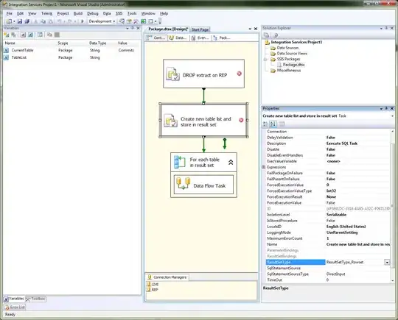398x320 pixels.
Task: Select the TableList variable row
Action: click(x=71, y=57)
